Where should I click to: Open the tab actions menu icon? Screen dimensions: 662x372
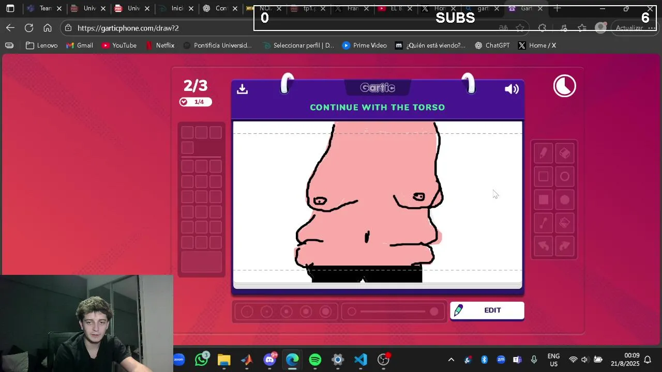click(10, 9)
